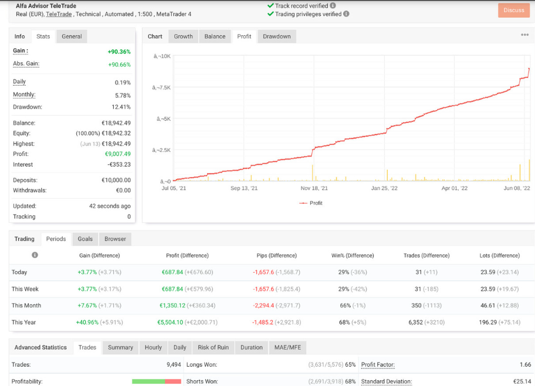Click the Profit Factor link
This screenshot has width=535, height=386.
click(x=378, y=364)
